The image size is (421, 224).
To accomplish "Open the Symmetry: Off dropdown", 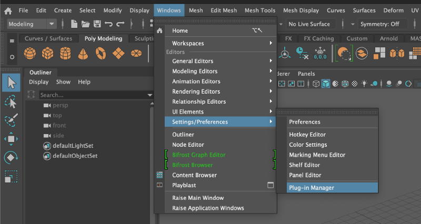I will [x=384, y=24].
